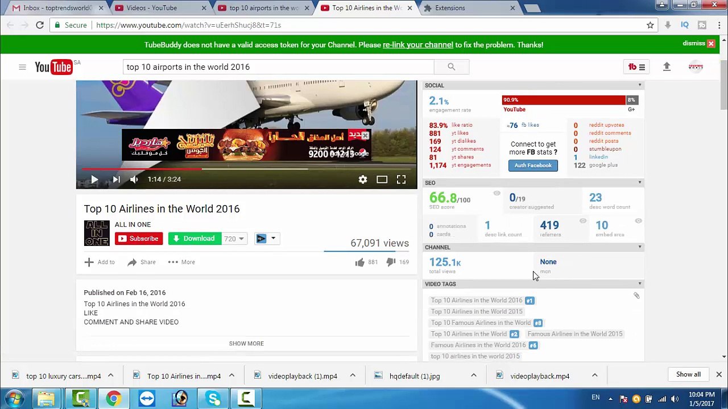Show all downloads
Image resolution: width=728 pixels, height=409 pixels.
688,375
